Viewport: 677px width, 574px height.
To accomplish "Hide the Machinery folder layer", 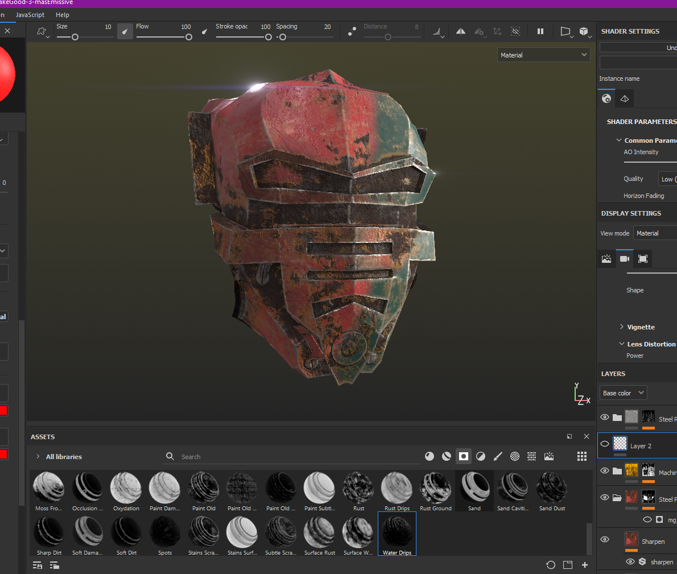I will 605,470.
